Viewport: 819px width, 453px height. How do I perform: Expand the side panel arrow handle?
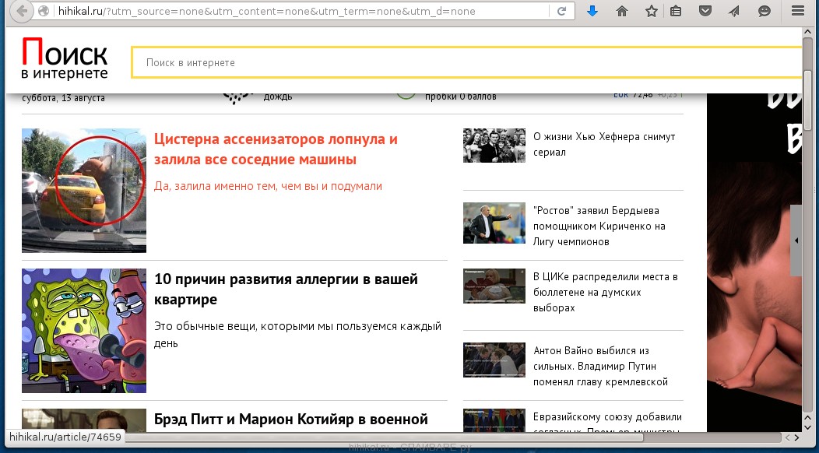point(796,241)
